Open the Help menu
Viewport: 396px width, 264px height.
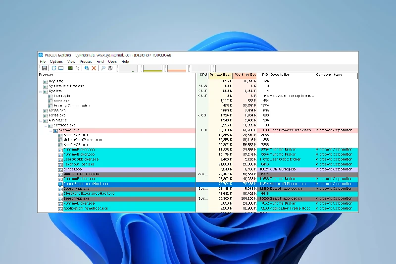point(125,61)
